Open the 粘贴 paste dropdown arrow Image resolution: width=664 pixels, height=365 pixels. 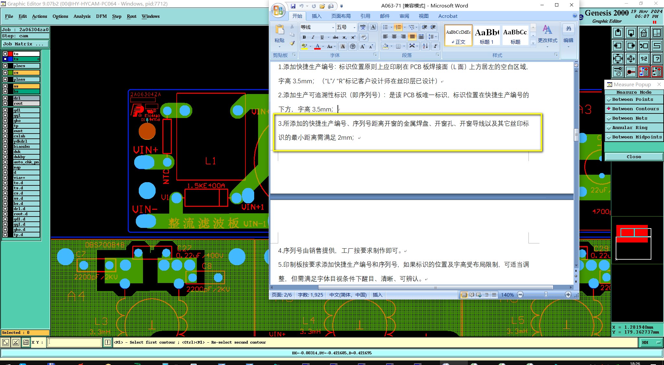pos(279,47)
